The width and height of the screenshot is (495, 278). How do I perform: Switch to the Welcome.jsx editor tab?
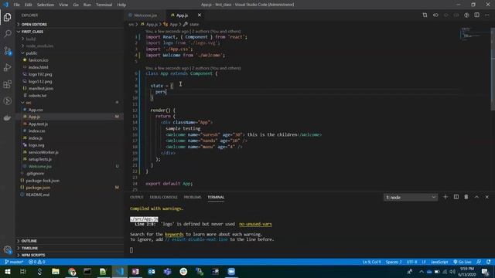pos(145,15)
